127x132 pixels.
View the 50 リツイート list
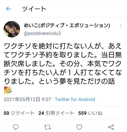click(x=19, y=113)
